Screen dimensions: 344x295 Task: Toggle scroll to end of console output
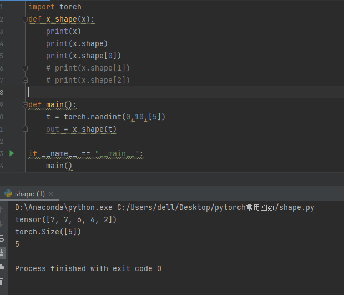click(x=2, y=253)
